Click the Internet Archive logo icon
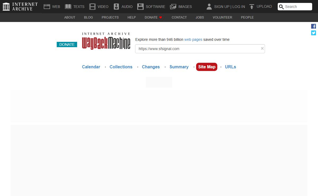 (6, 7)
